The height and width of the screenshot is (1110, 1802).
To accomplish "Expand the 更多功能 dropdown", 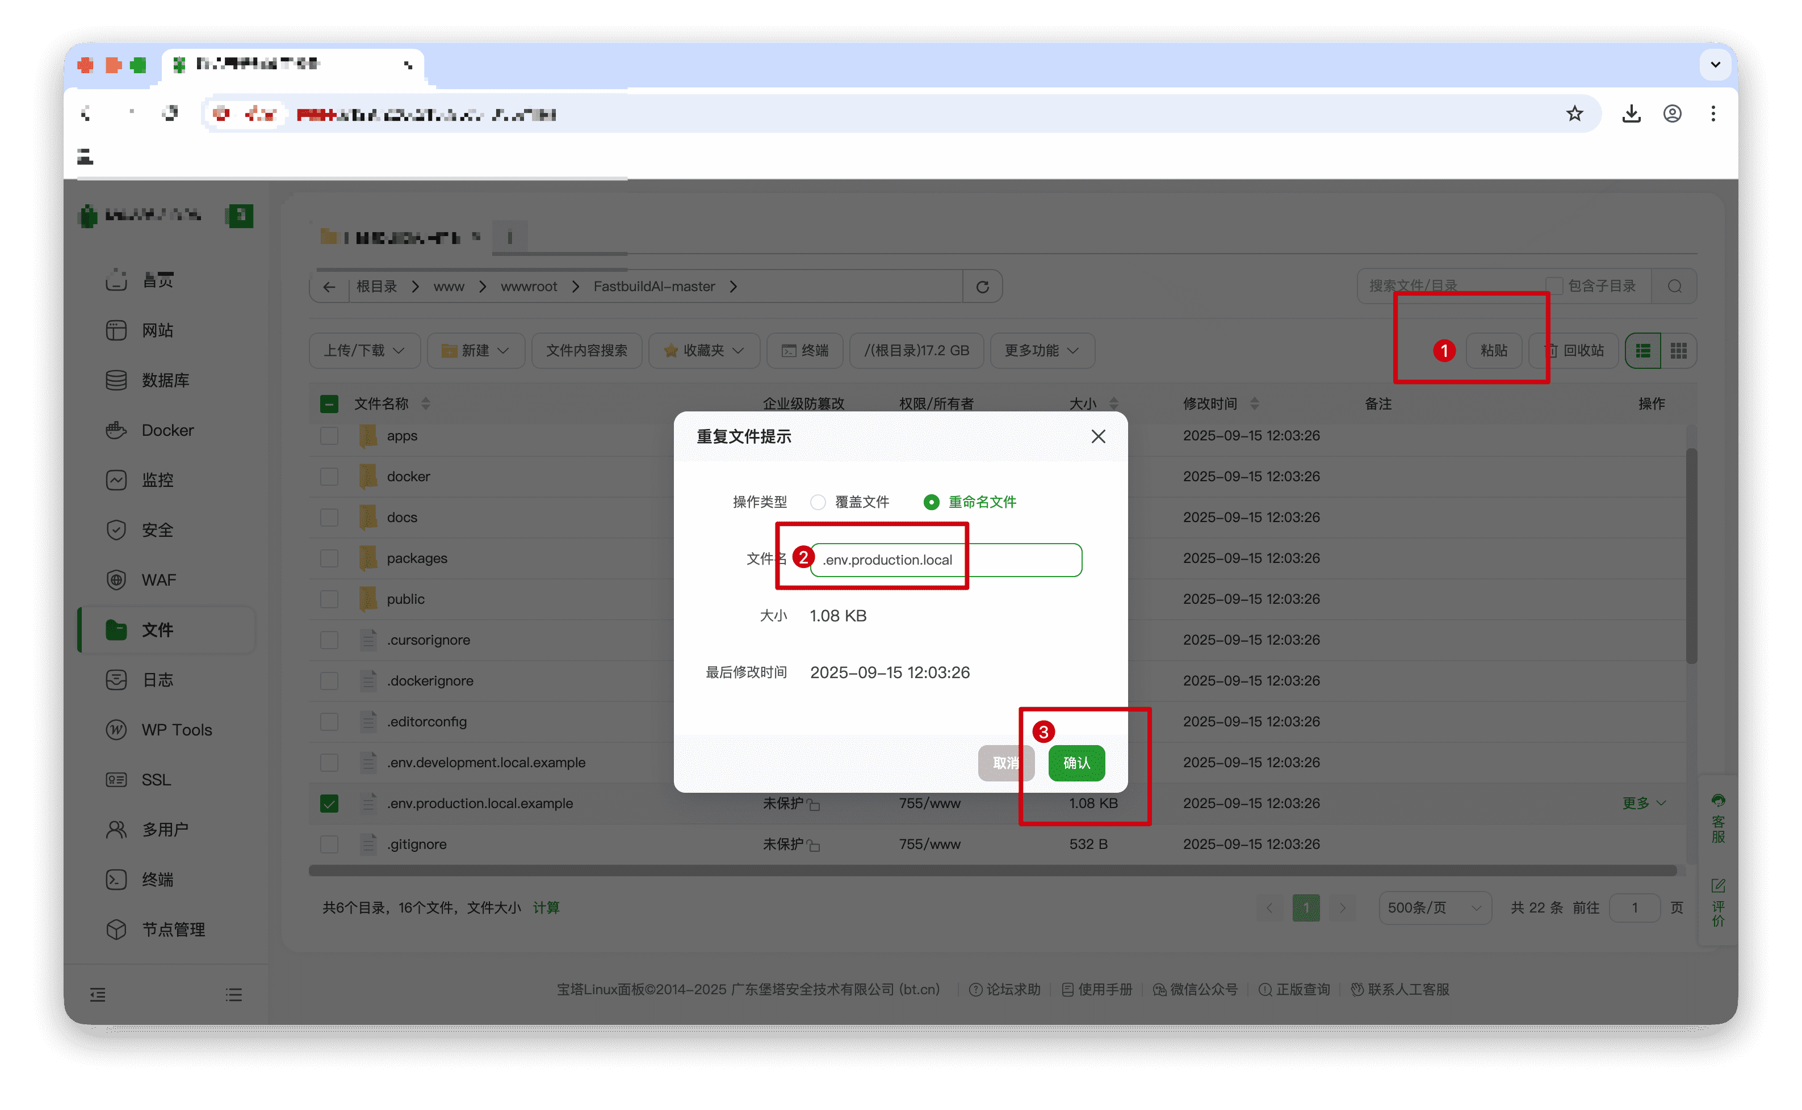I will 1041,350.
